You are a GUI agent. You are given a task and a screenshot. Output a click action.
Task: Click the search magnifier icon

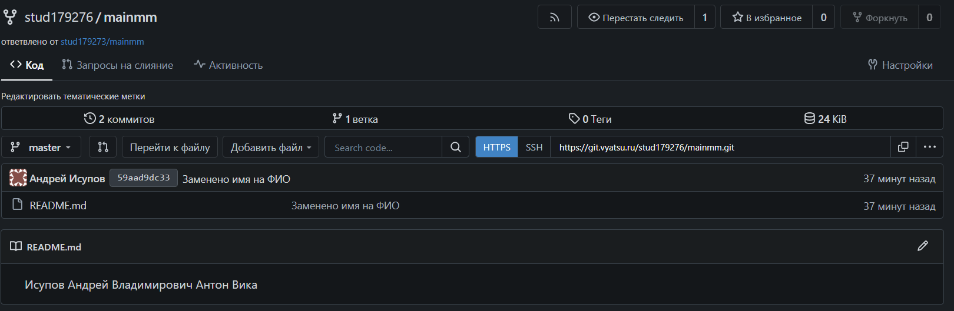(x=455, y=147)
